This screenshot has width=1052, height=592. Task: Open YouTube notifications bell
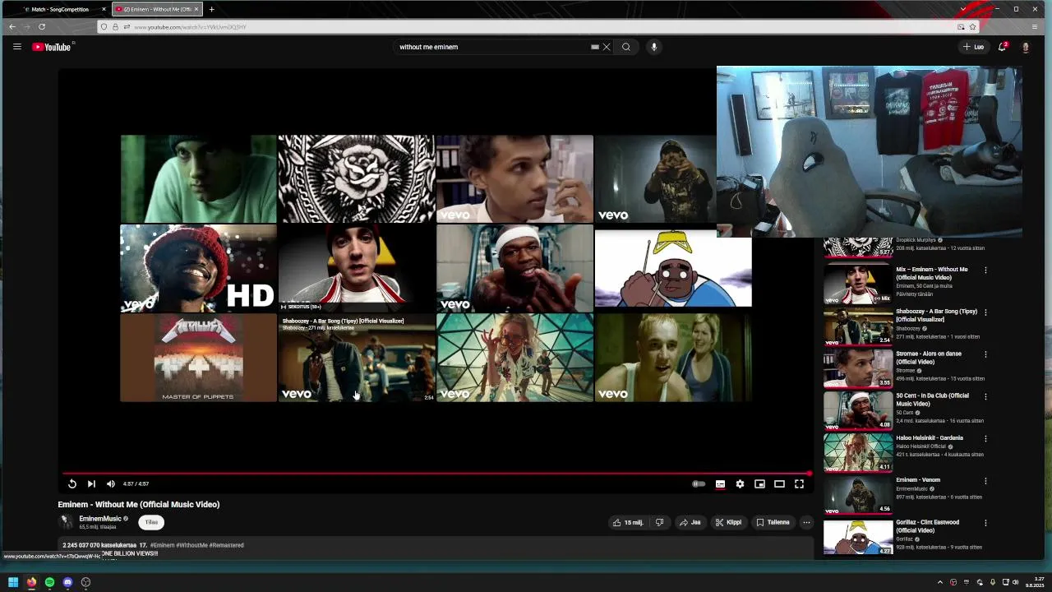[1002, 47]
